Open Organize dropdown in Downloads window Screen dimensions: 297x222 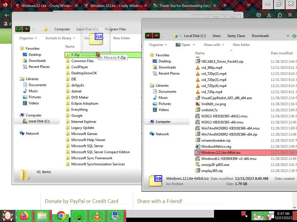click(x=158, y=45)
